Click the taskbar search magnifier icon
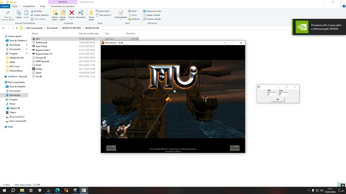Screen dimensions: 346x194 13,190
